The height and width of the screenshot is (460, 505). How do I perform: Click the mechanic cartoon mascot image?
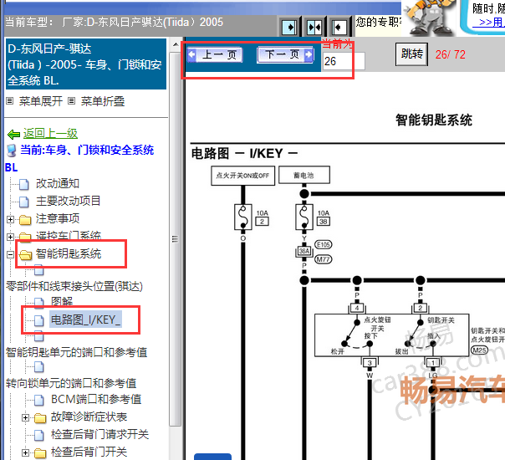429,17
